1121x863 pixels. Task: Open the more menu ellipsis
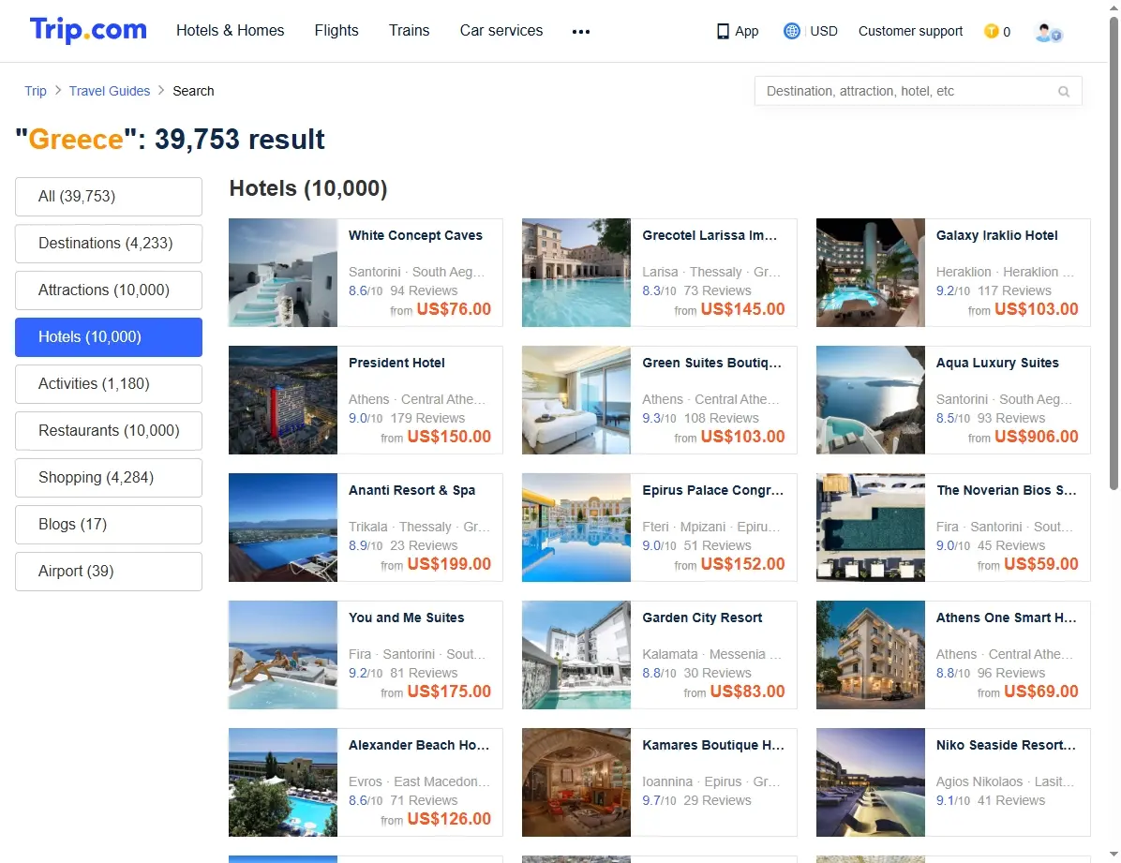click(x=580, y=32)
